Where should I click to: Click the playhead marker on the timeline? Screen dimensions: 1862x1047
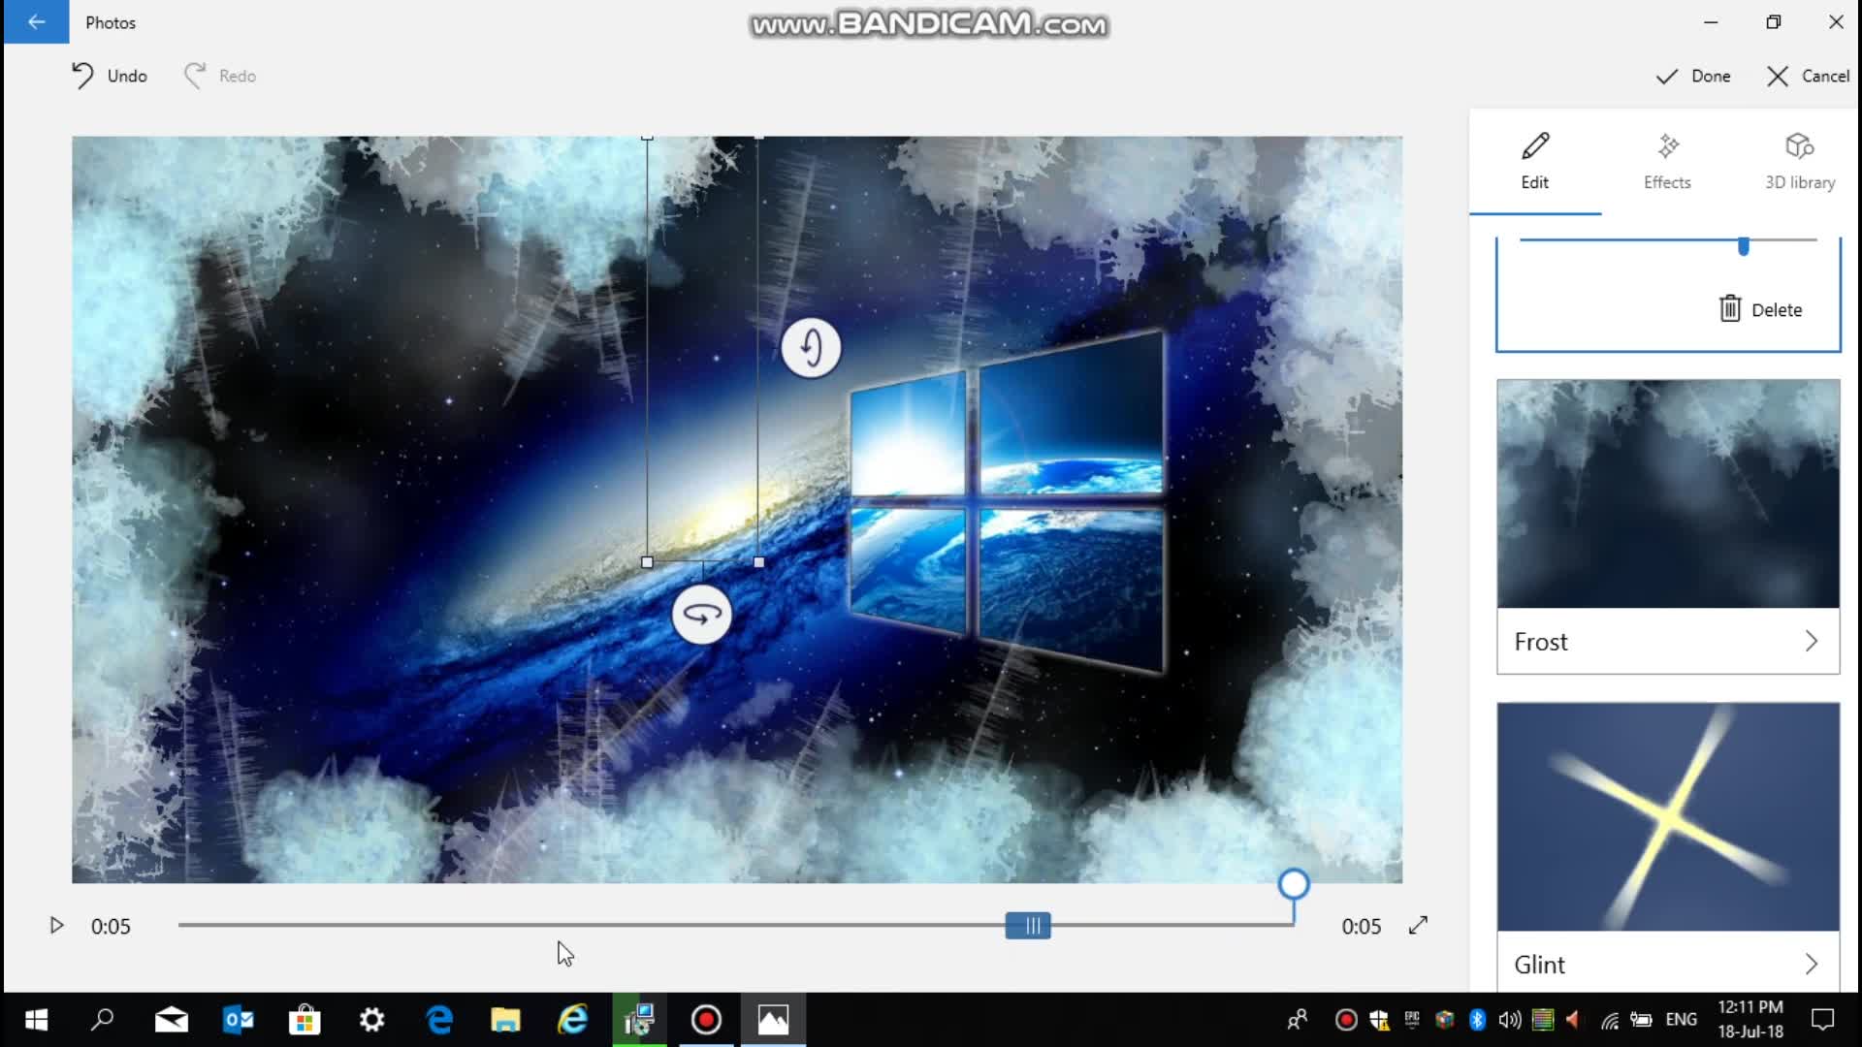point(1293,884)
